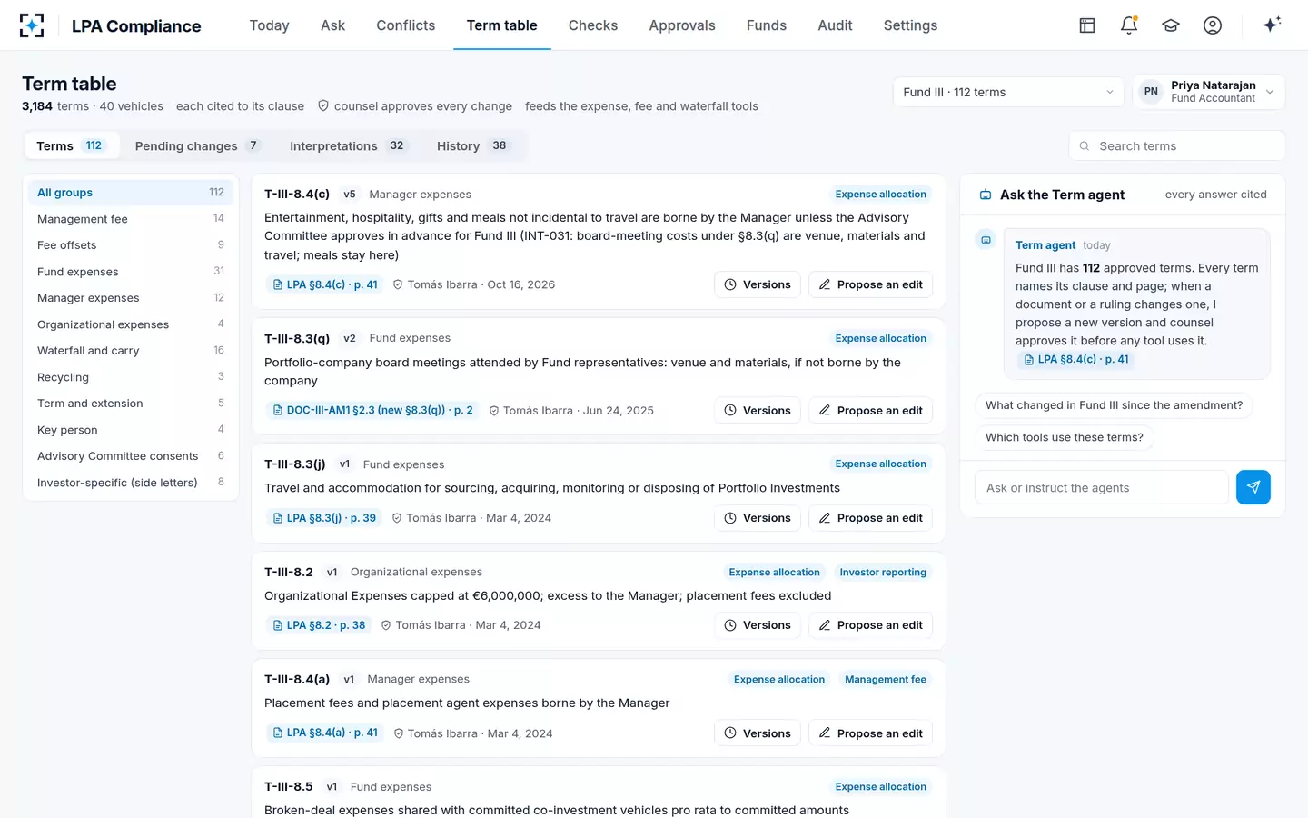Image resolution: width=1308 pixels, height=818 pixels.
Task: Open the Conflicts section
Action: (x=406, y=25)
